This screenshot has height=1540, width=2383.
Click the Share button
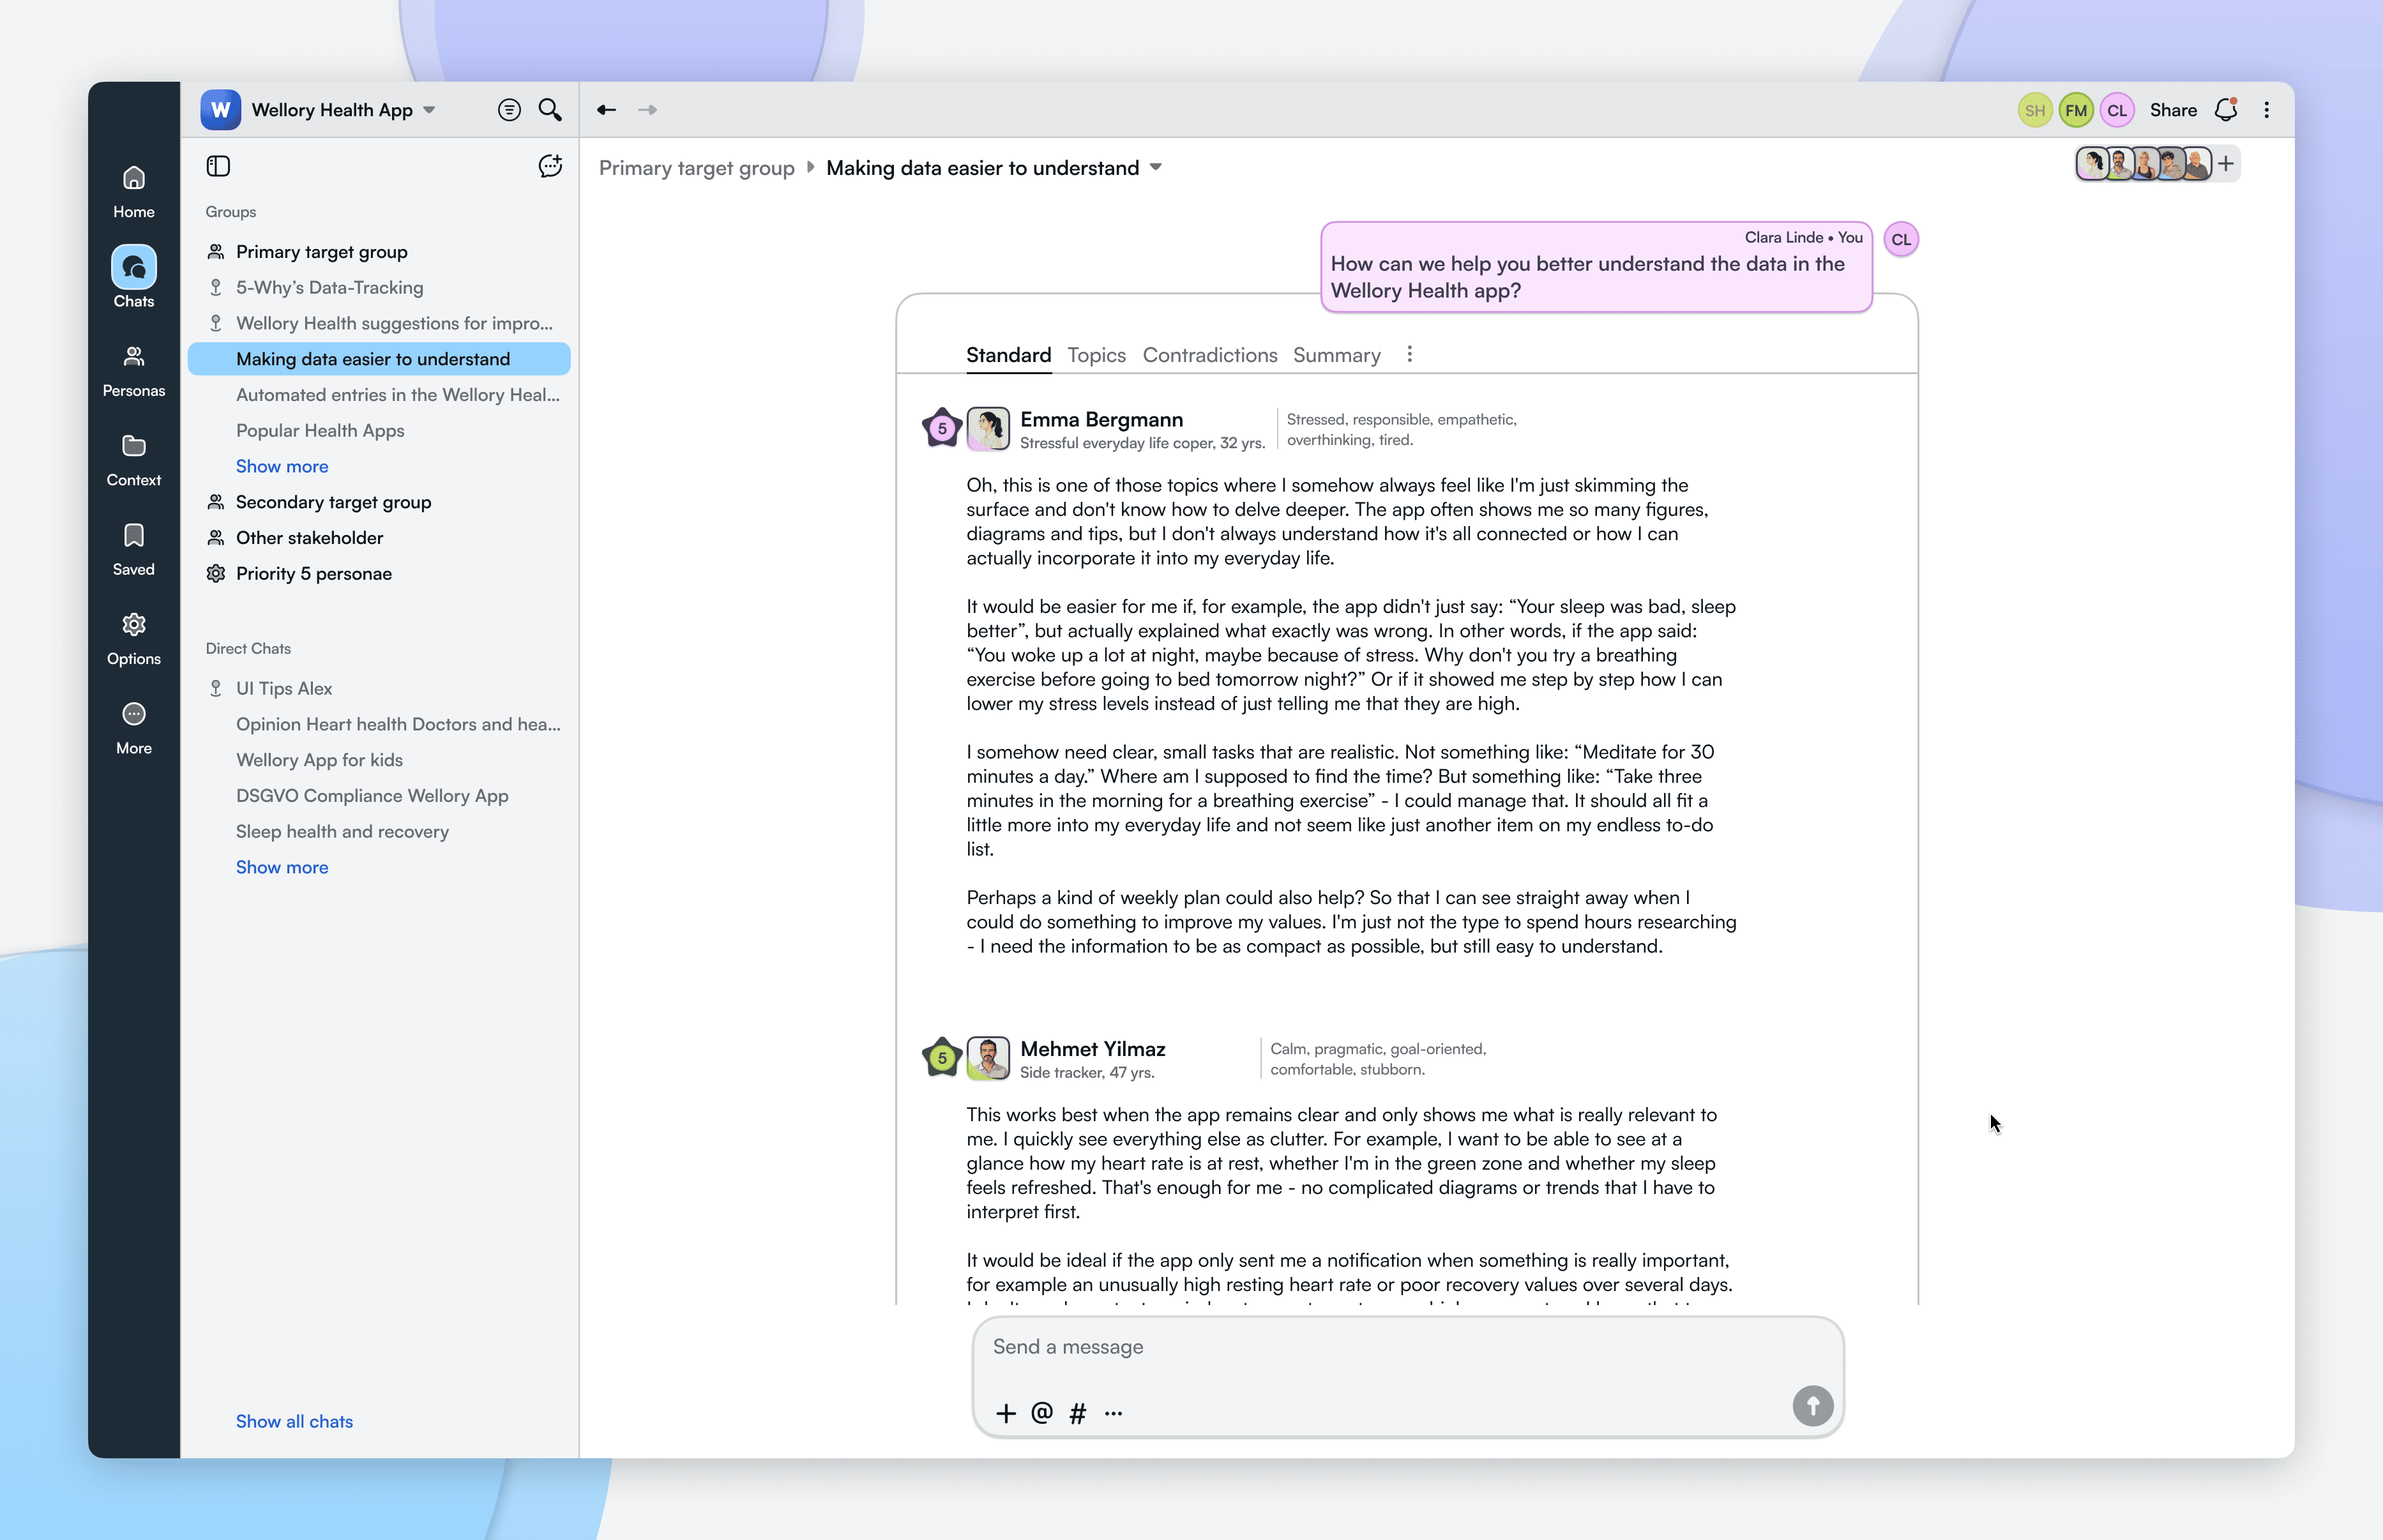point(2174,110)
